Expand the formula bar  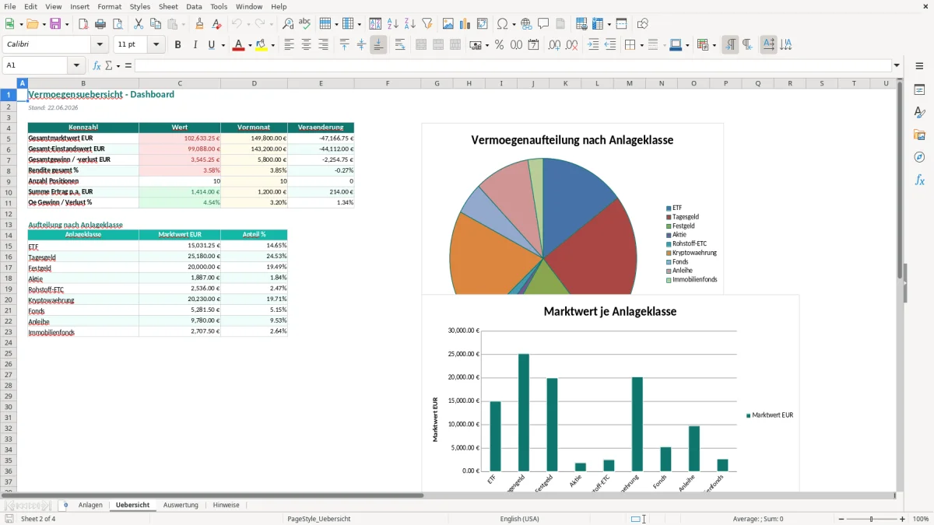pos(897,65)
